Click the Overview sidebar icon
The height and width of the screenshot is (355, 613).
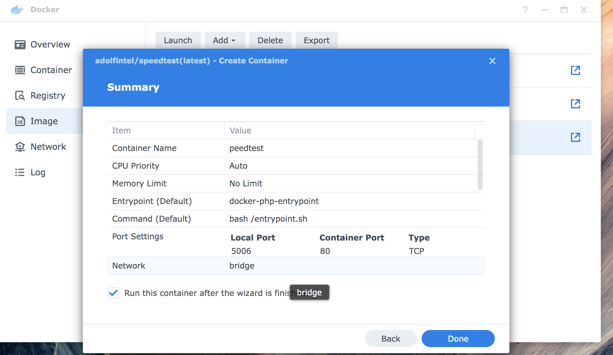20,45
